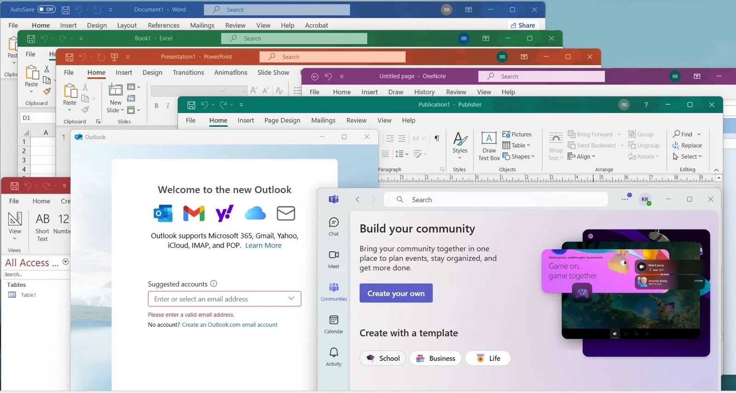
Task: Click the Teams more options ellipsis icon
Action: [625, 199]
